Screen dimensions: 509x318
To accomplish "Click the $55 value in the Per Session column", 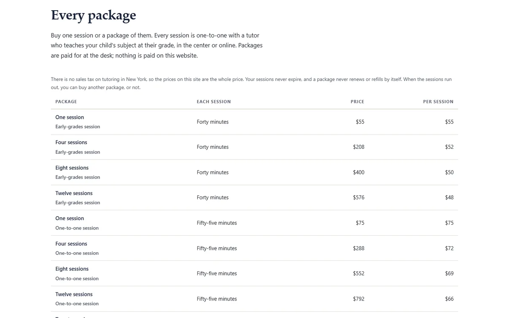I will click(x=449, y=122).
